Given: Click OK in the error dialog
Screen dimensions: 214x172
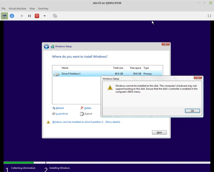Looking at the screenshot, I should click(192, 111).
